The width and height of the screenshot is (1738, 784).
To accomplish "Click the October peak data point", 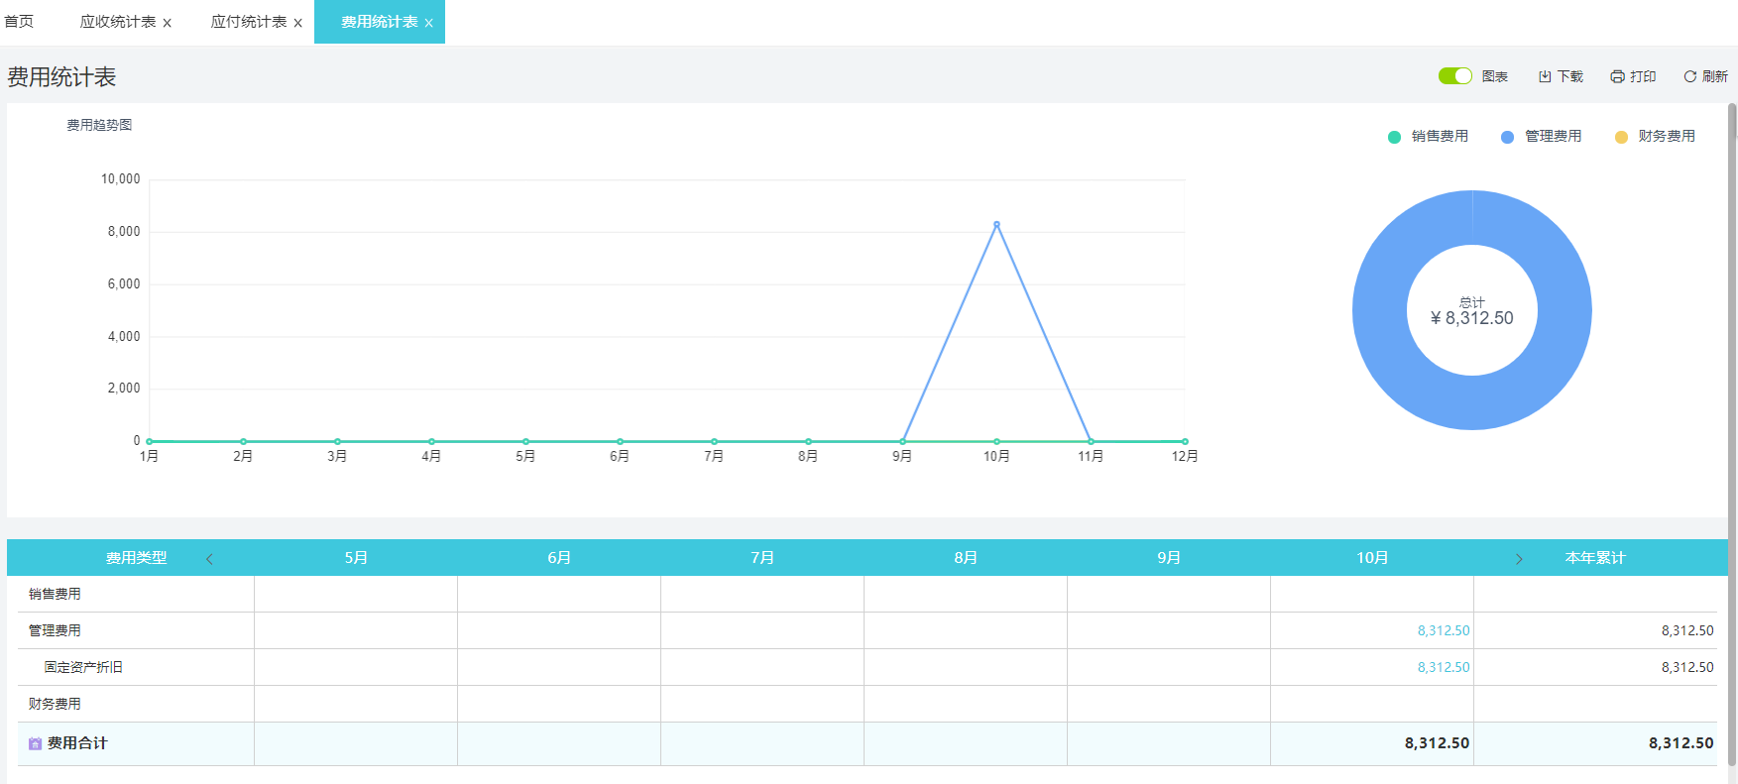I will (996, 224).
